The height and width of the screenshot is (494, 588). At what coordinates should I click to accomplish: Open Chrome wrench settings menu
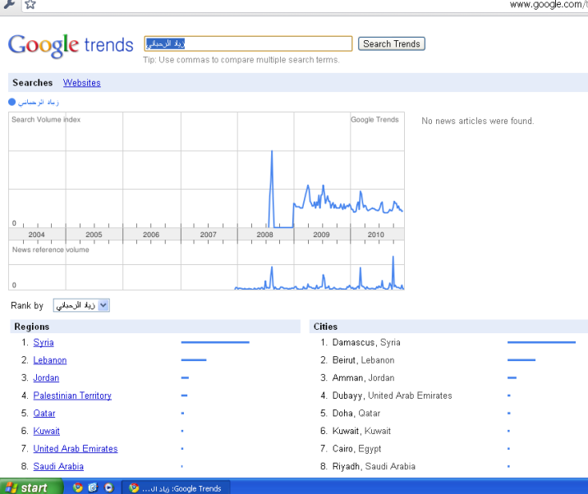(x=7, y=4)
